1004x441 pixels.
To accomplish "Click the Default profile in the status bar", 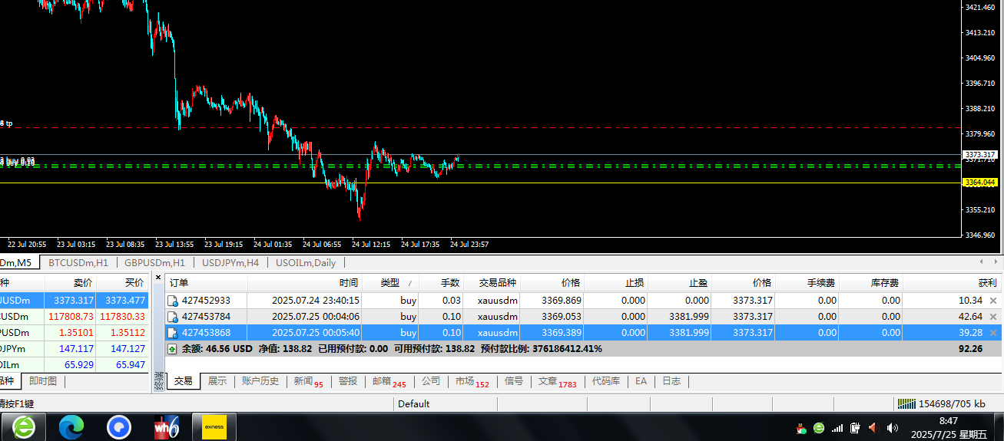I will 414,404.
